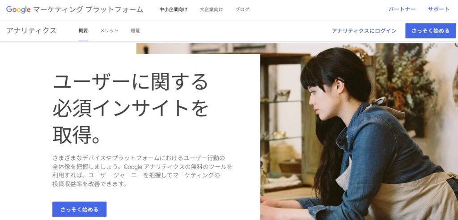Go to the ブログ link

(x=242, y=10)
